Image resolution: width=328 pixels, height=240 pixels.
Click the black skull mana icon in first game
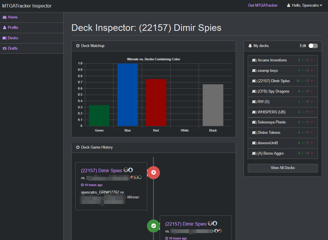126,170
